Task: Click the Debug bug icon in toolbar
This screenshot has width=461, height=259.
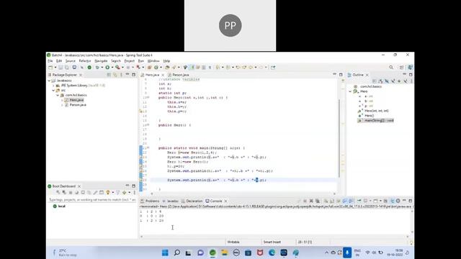Action: (97, 67)
